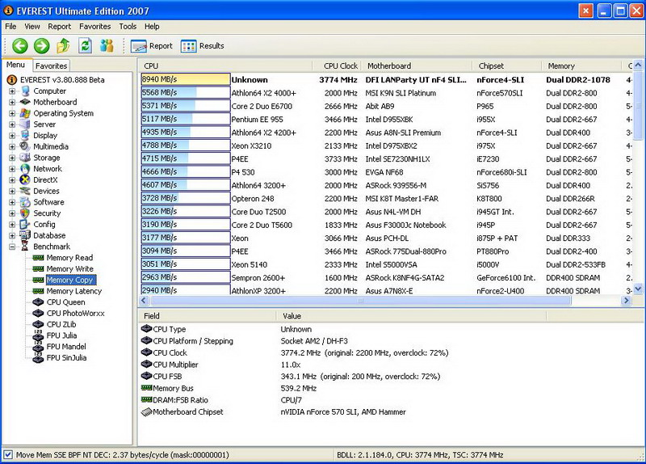Click the EVEREST v3.80.888 Beta root icon
This screenshot has height=464, width=646.
coord(12,79)
